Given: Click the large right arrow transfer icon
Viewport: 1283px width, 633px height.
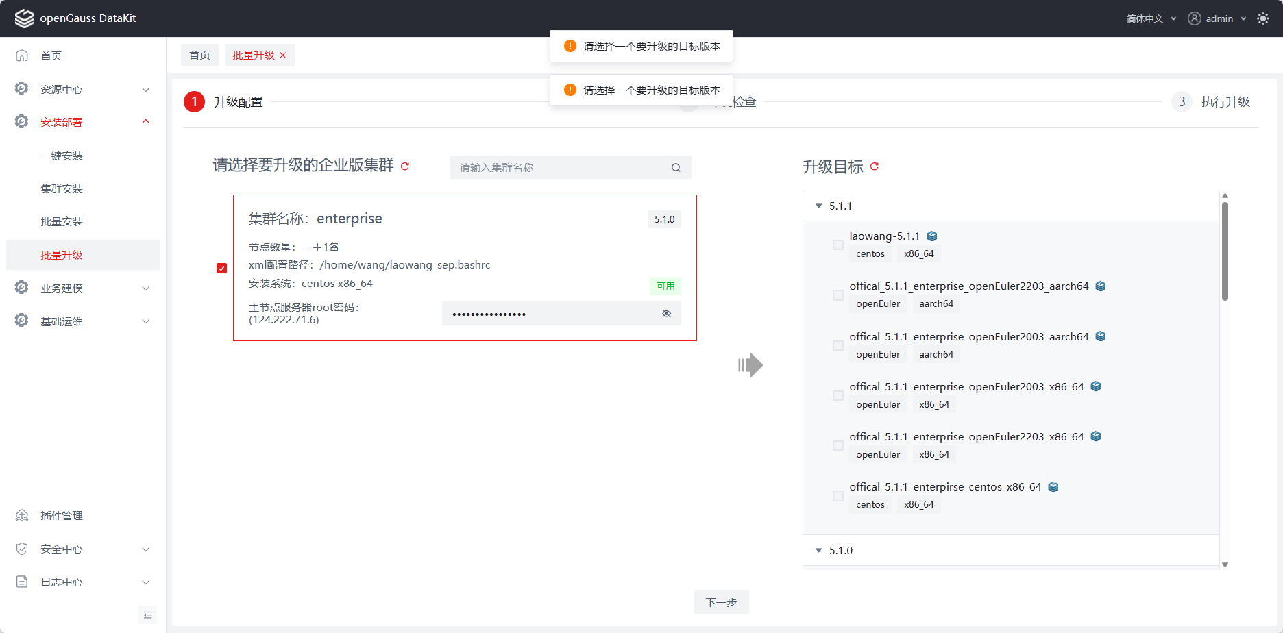Looking at the screenshot, I should pyautogui.click(x=750, y=365).
